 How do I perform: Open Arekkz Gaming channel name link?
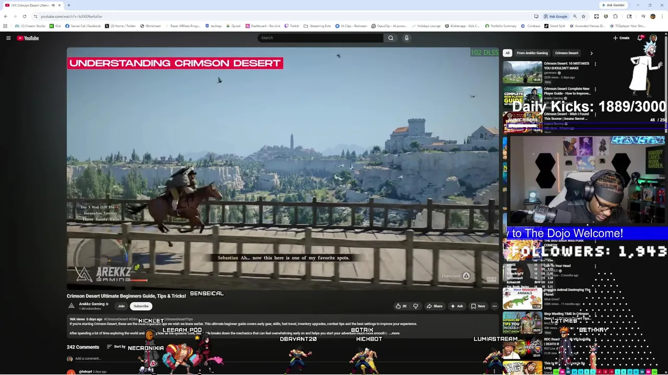click(92, 304)
